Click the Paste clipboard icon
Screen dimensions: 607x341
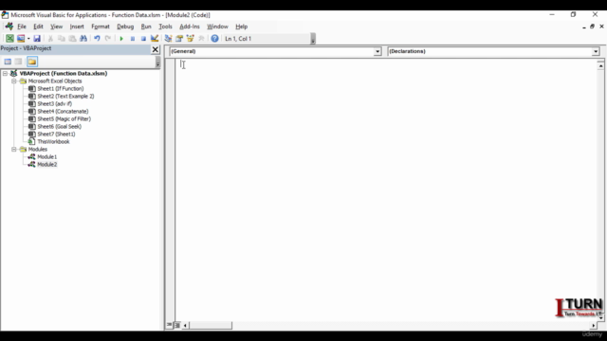(x=72, y=38)
